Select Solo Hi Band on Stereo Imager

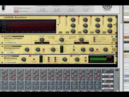click(x=94, y=38)
